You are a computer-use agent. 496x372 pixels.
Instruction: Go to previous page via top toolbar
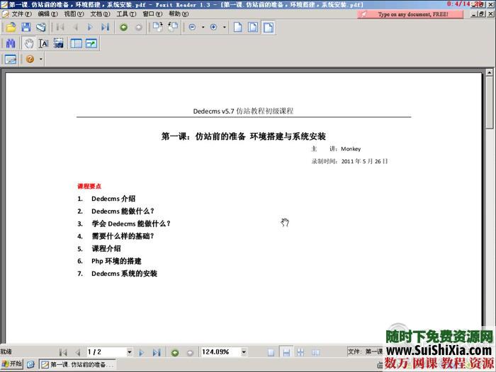coord(75,28)
